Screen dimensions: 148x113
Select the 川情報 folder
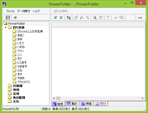tap(17, 86)
